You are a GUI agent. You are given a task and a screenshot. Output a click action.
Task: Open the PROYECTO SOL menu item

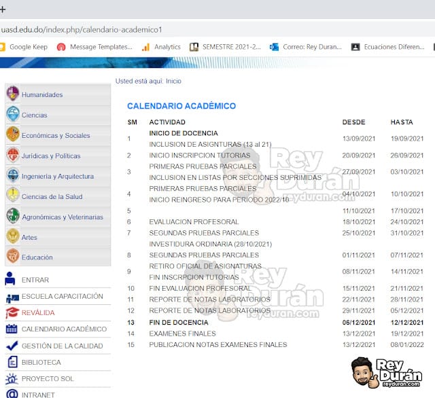48,378
